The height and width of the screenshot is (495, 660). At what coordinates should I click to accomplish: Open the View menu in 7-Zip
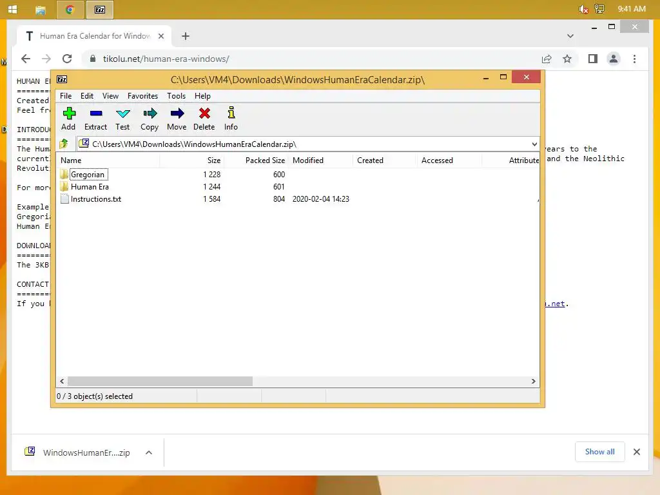[110, 96]
